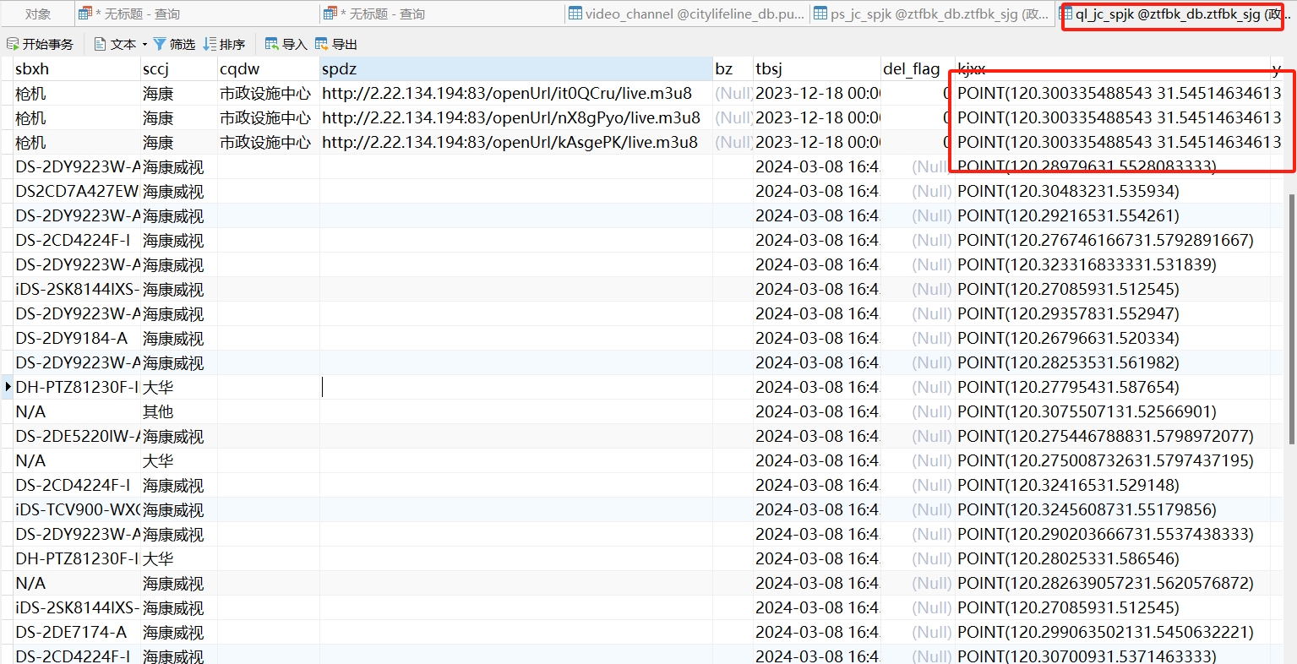Select cell POINT(120.282639057231.5620576872)
The image size is (1297, 664).
click(x=1113, y=583)
